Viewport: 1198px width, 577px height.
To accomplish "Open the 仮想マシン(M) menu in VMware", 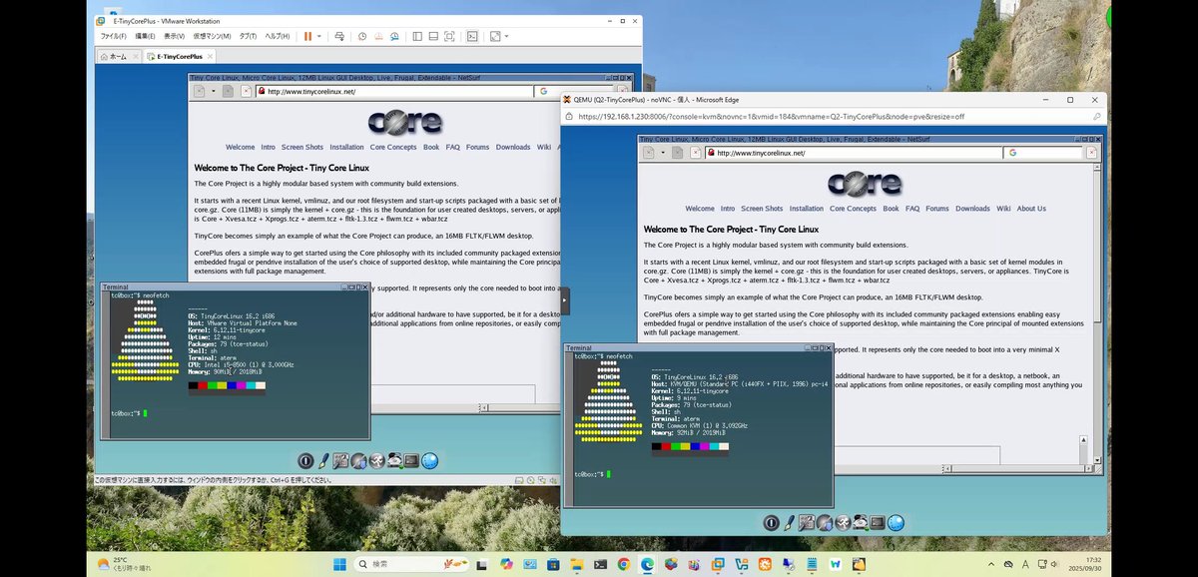I will coord(212,36).
